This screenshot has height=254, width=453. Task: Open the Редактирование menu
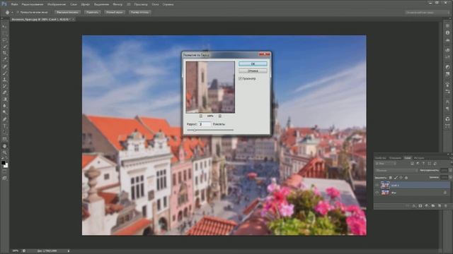point(32,4)
